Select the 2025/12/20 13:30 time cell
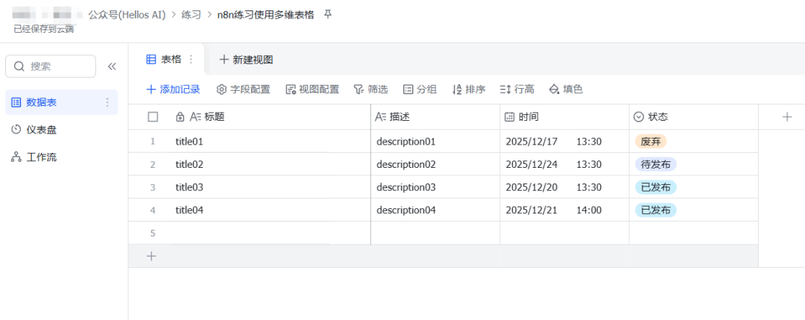 [565, 187]
